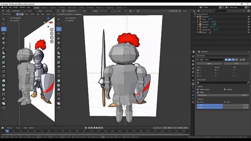Open the Global transform orientation dropdown
Image resolution: width=251 pixels, height=141 pixels.
click(118, 11)
